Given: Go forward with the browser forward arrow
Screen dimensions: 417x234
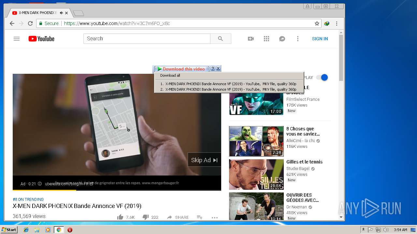Looking at the screenshot, I should (x=21, y=23).
